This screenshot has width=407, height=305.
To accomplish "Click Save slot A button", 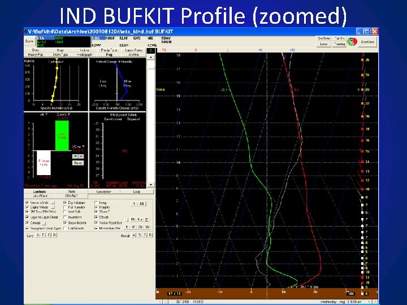I will 38,235.
